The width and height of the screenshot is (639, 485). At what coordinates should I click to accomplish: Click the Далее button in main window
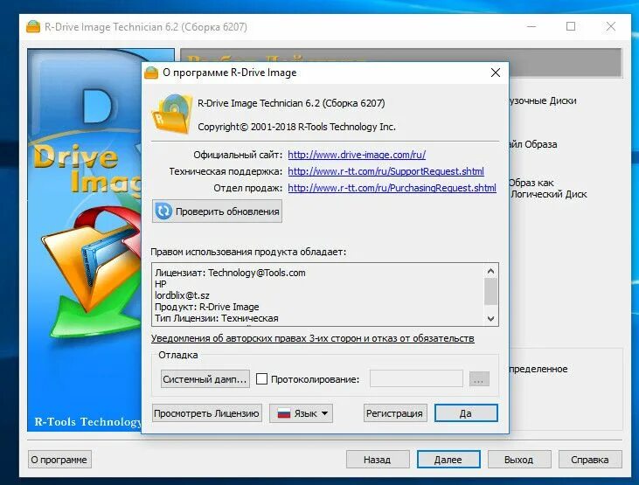point(448,460)
